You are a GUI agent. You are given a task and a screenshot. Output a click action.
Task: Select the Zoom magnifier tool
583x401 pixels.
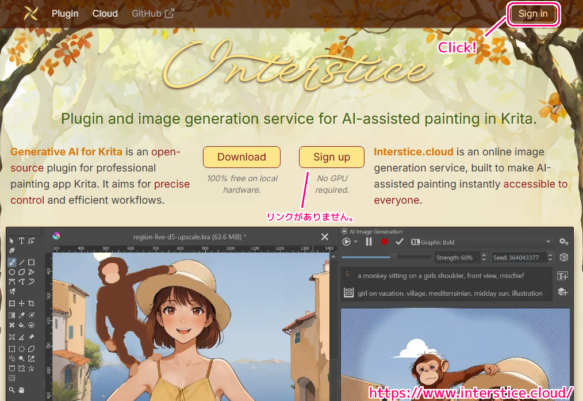coord(11,390)
